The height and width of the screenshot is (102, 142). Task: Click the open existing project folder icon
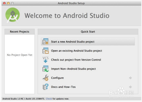point(45,50)
